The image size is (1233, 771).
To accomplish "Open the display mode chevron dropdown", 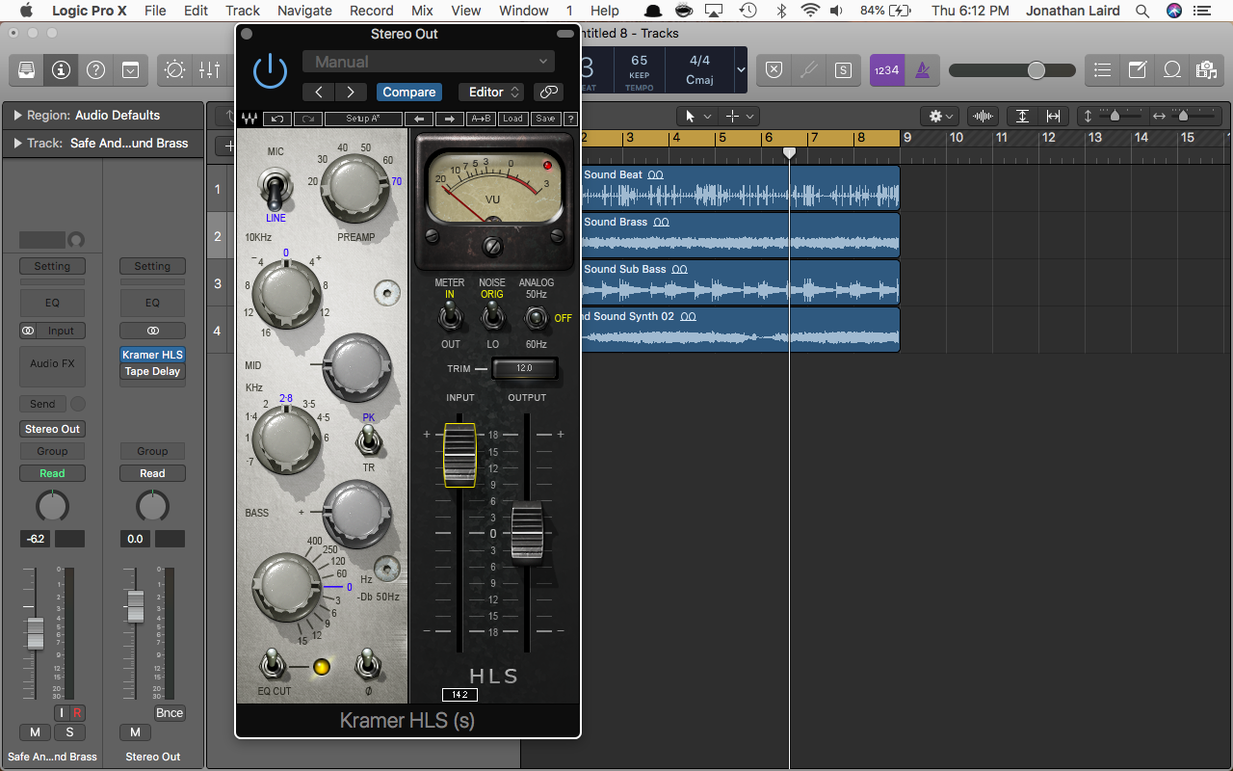I will (741, 70).
